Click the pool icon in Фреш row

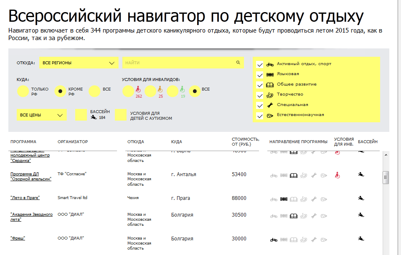coord(361,239)
